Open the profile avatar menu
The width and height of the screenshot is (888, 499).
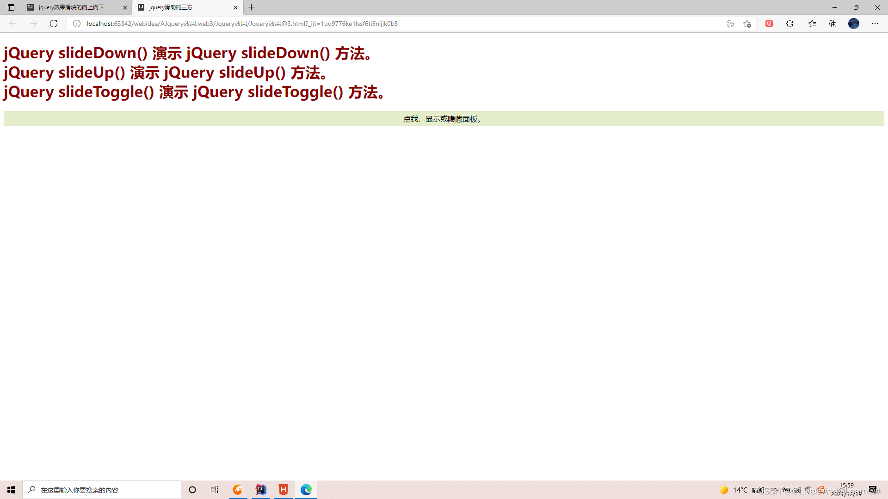click(x=854, y=24)
